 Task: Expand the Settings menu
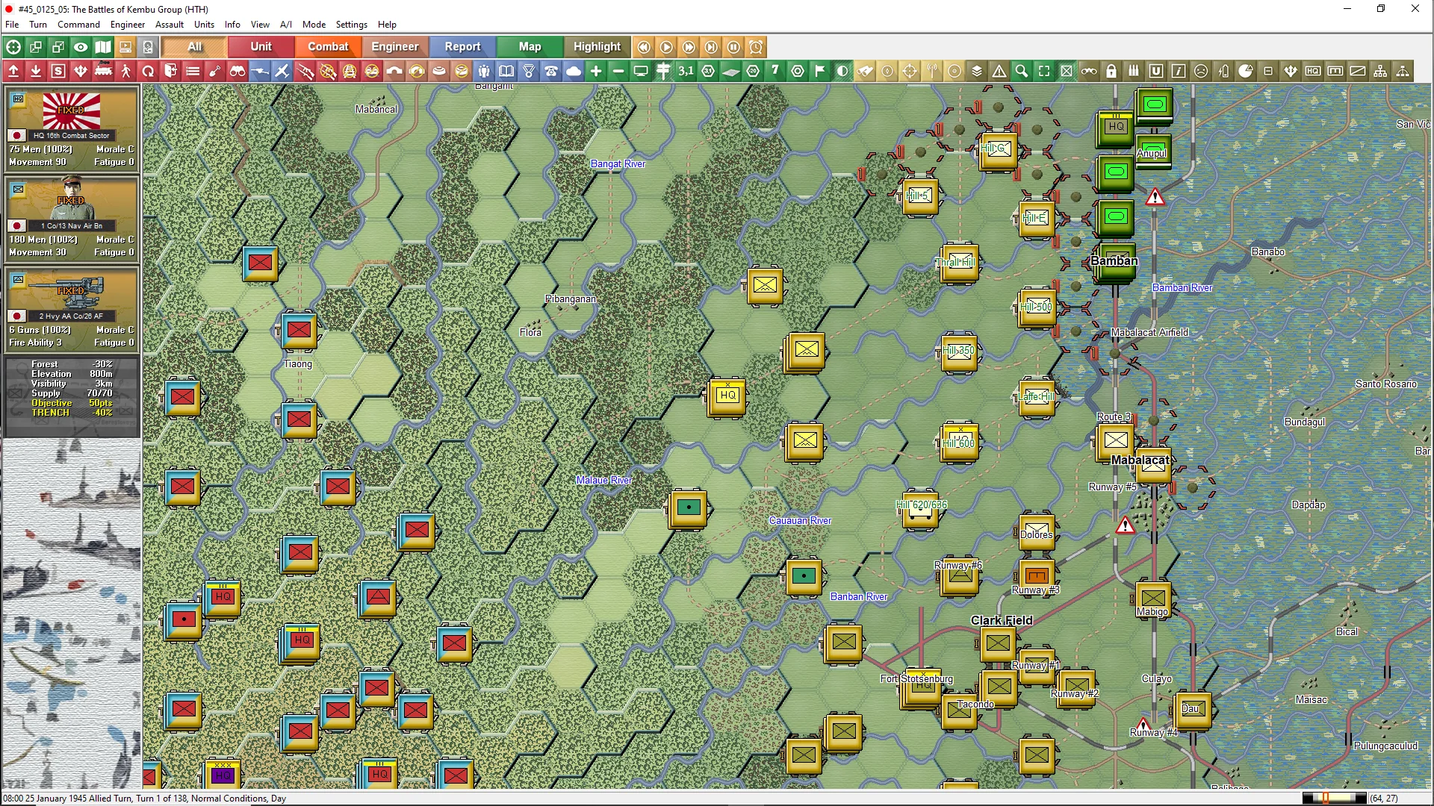click(351, 25)
